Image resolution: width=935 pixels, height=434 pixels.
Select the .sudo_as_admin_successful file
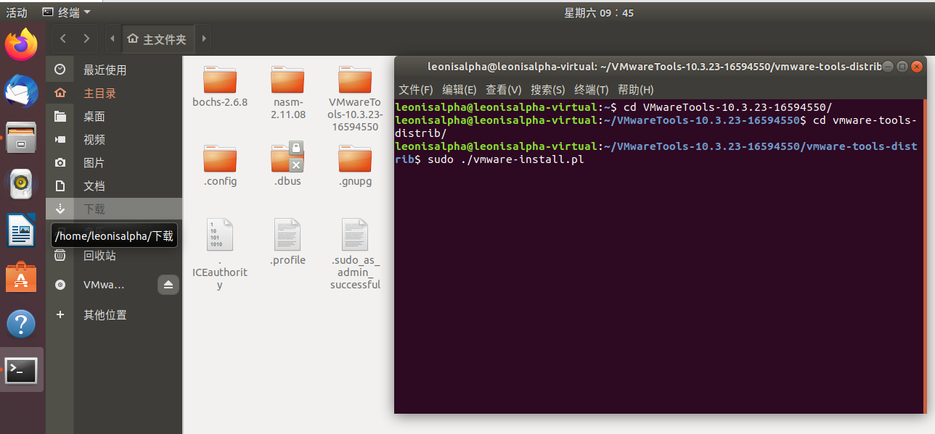355,254
